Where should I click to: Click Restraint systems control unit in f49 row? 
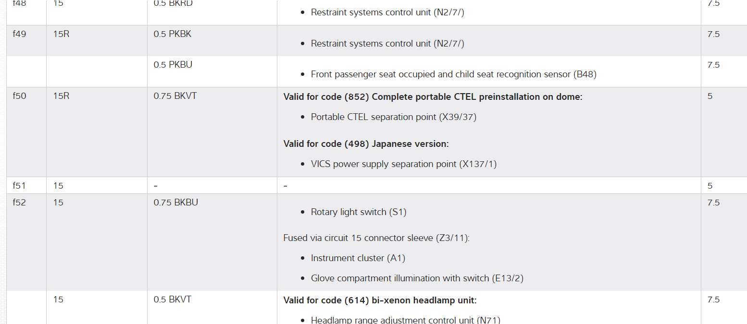pyautogui.click(x=387, y=44)
